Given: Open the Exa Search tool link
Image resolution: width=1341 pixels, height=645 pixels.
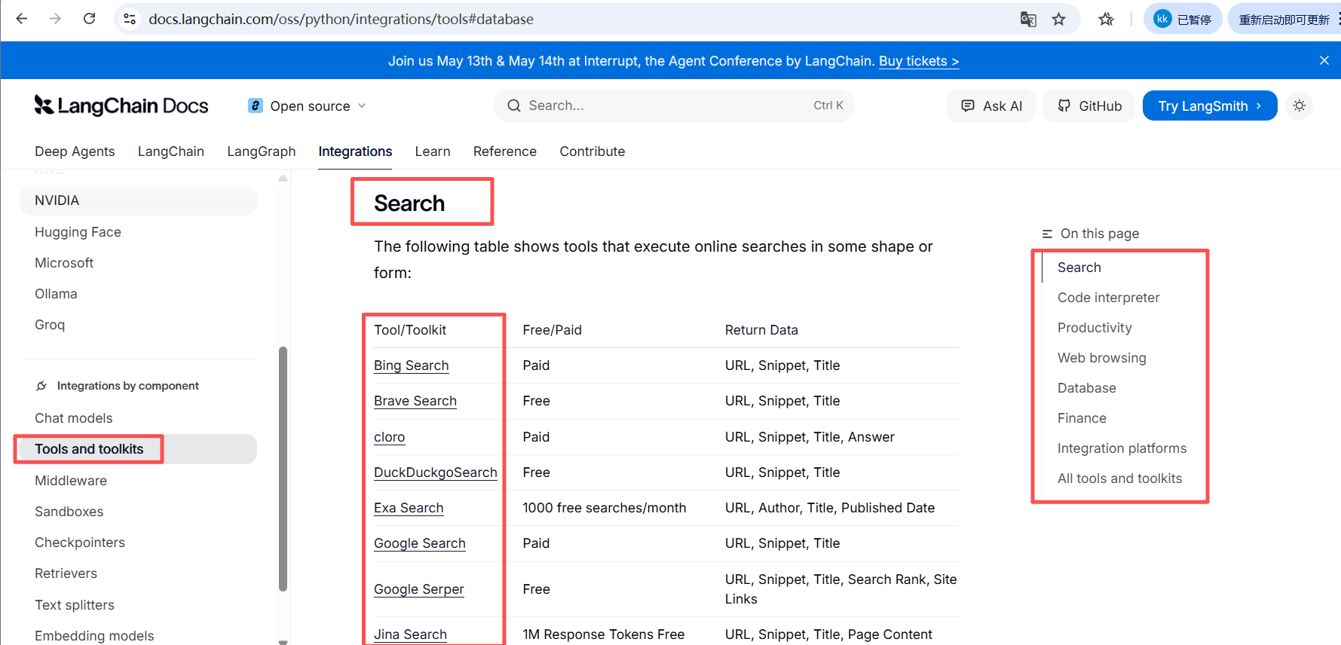Looking at the screenshot, I should (x=409, y=508).
